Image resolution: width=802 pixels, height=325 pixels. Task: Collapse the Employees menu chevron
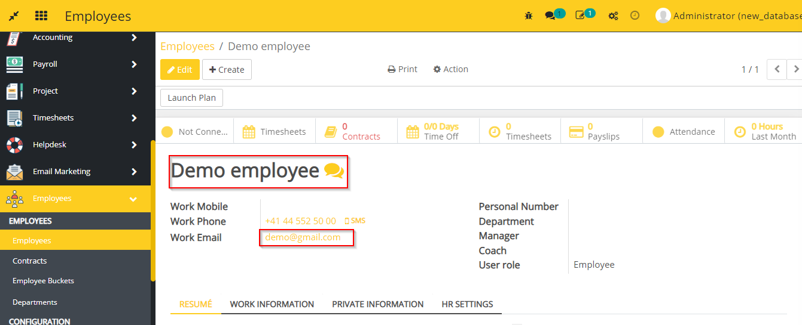point(133,199)
